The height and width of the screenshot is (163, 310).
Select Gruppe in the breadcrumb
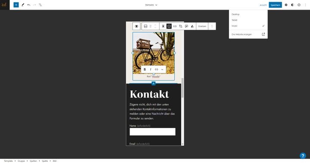(x=21, y=161)
